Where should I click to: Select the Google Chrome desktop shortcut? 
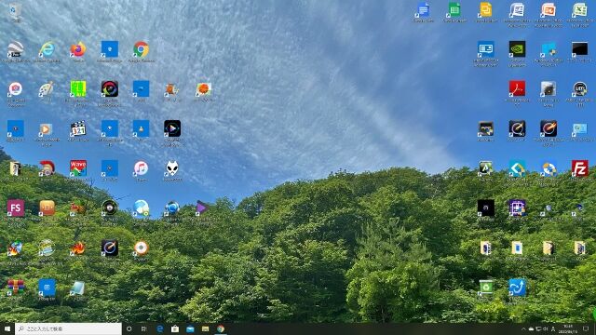[x=141, y=49]
